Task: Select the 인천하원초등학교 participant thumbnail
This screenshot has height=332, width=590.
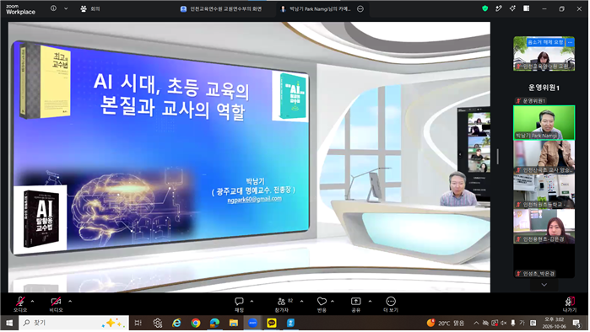Action: point(544,191)
